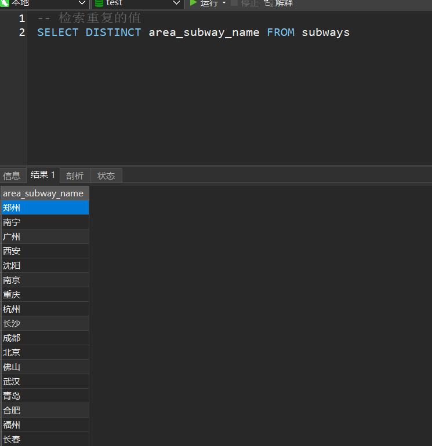Click the green 运行 run icon
This screenshot has width=432, height=446.
tap(193, 3)
